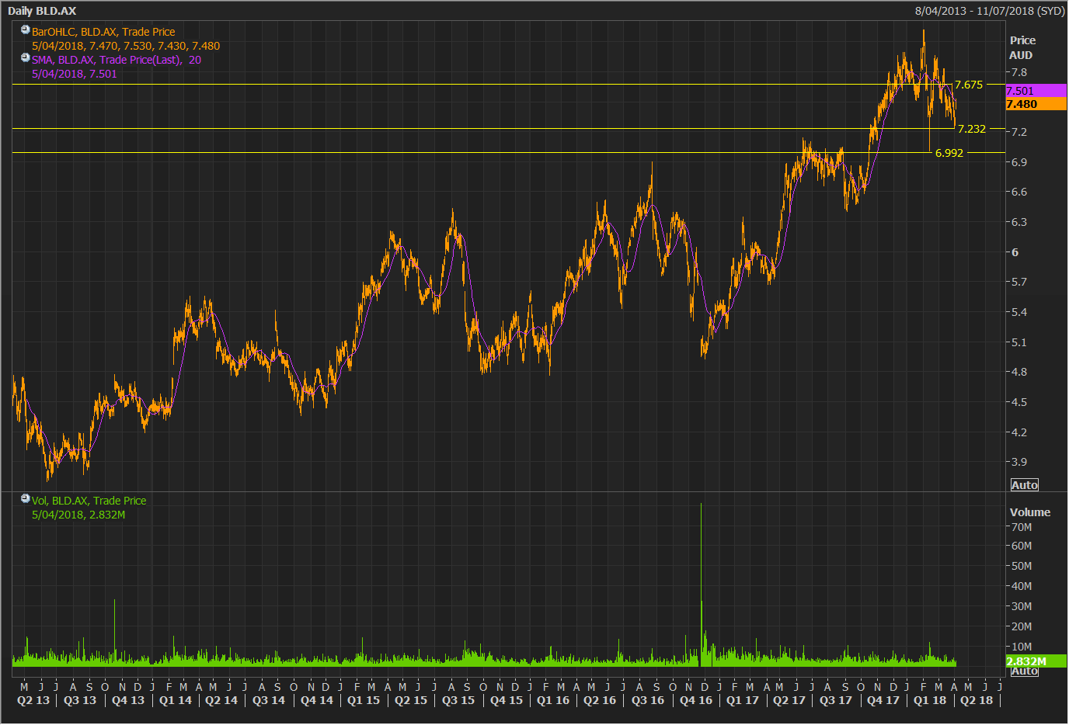Click the OHLC values line 5/04/2018, 7.470, 7.530
This screenshot has width=1069, height=725.
pyautogui.click(x=126, y=46)
